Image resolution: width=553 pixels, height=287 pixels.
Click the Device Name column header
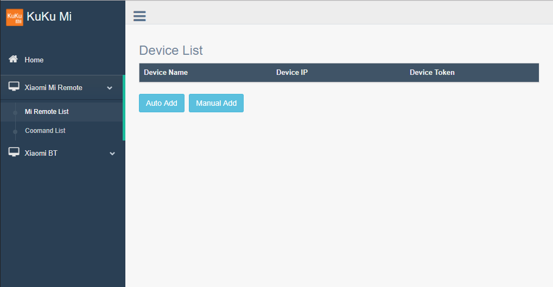166,72
